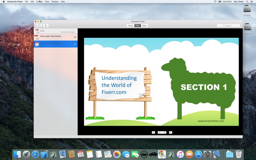Click the Wi-Fi status icon
The image size is (256, 160).
click(x=215, y=2)
